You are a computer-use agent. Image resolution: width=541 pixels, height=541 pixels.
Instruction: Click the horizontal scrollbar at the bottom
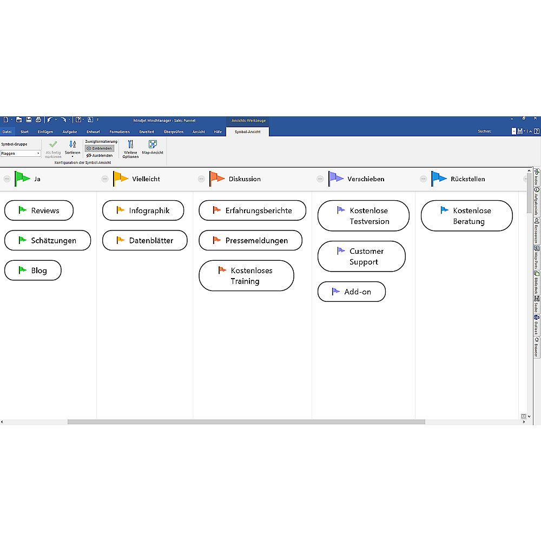click(x=246, y=422)
